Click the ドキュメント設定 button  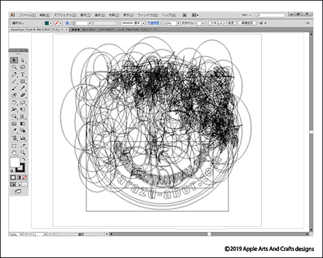click(222, 23)
